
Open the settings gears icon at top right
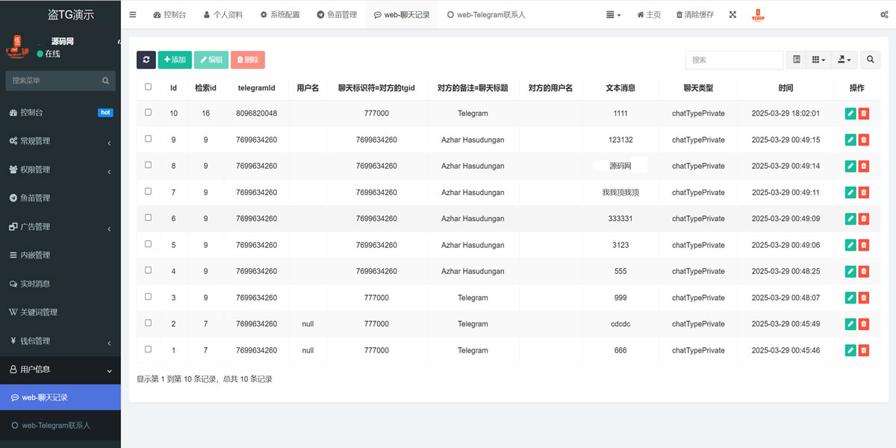884,15
